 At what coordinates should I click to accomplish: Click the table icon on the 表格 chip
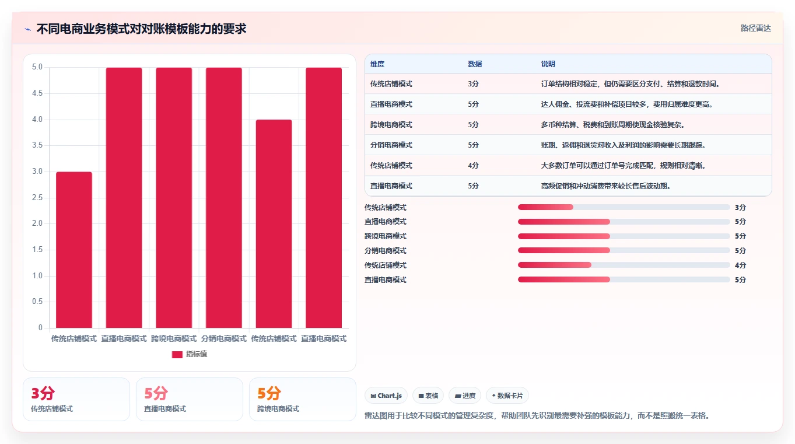[x=421, y=396]
